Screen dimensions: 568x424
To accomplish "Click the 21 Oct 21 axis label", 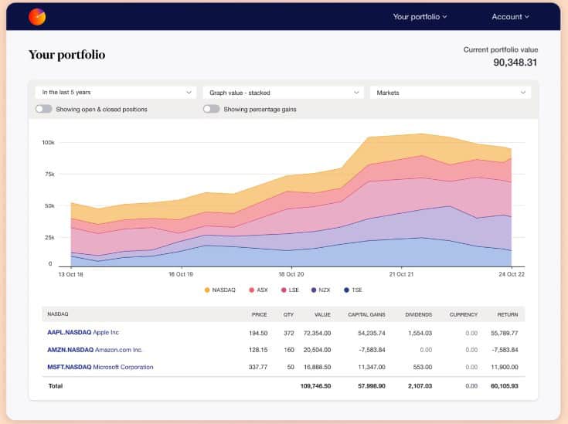I will 401,274.
